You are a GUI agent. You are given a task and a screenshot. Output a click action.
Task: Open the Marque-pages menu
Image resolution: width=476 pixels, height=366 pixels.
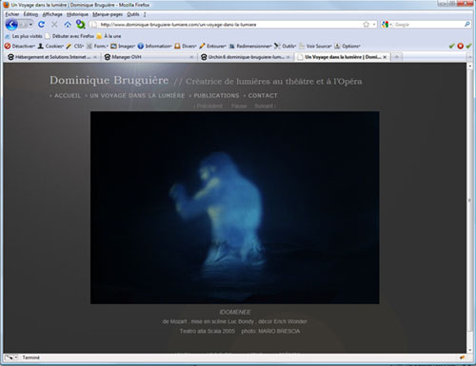click(x=108, y=14)
